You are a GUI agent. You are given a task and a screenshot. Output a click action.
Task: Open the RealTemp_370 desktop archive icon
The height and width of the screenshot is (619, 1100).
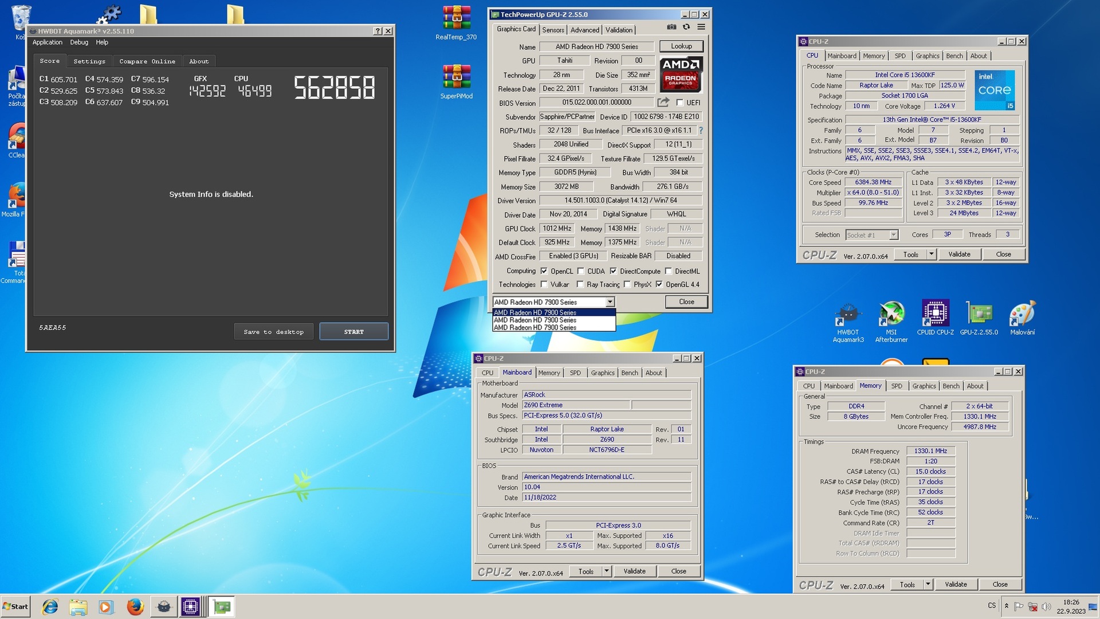pos(456,23)
